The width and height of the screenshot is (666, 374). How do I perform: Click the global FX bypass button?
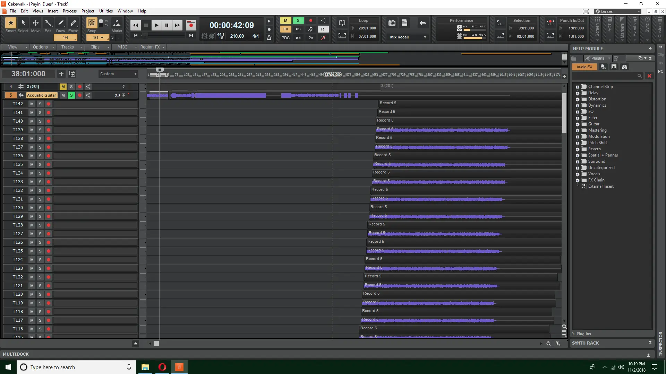click(285, 29)
